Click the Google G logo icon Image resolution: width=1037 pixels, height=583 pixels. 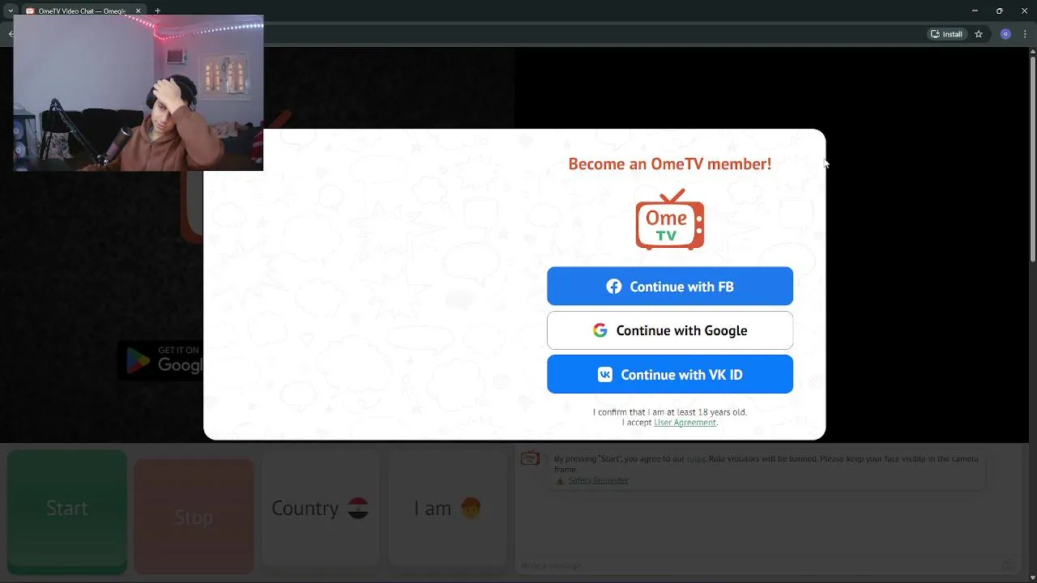[x=600, y=330]
